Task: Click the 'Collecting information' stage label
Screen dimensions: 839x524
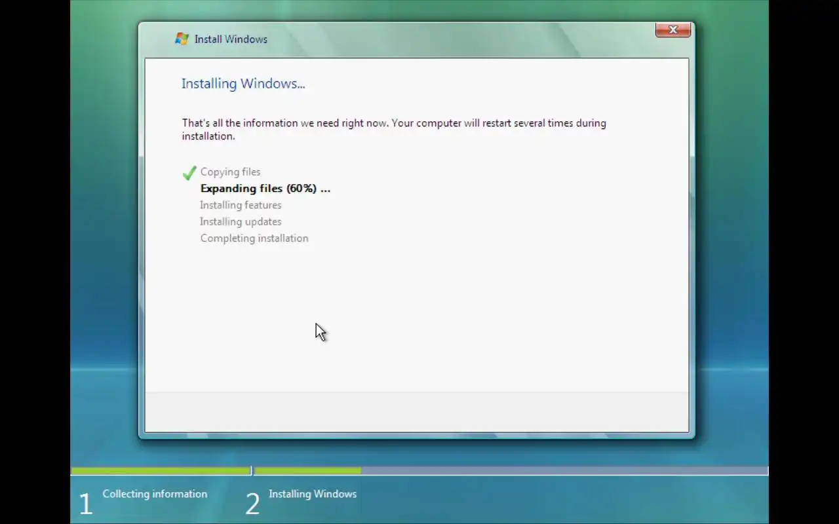Action: coord(155,494)
